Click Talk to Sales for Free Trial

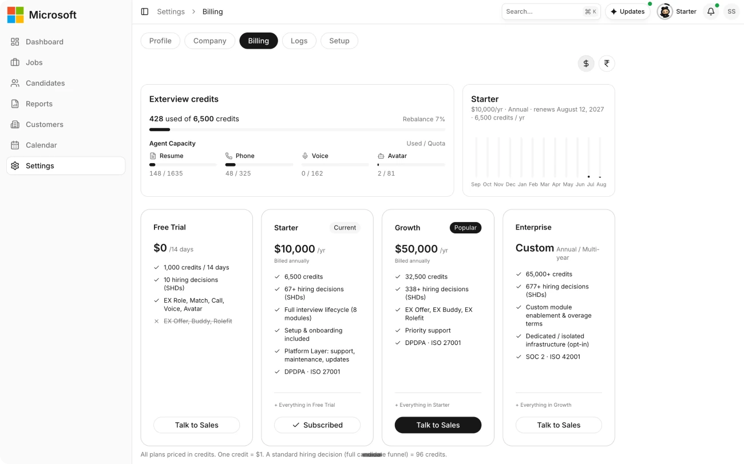[x=197, y=425]
